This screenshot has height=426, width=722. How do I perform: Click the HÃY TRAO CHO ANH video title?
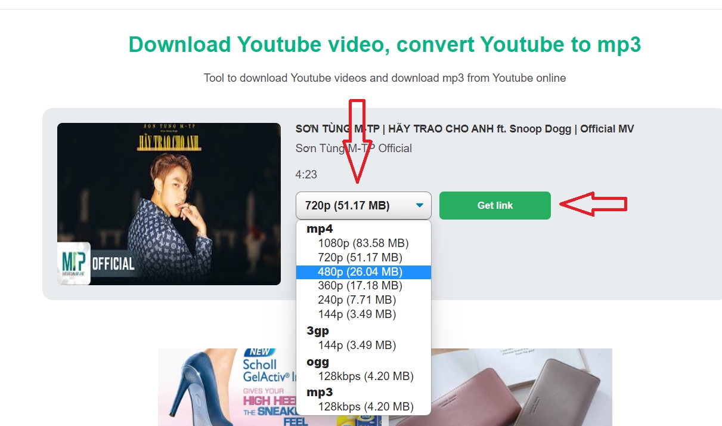(x=464, y=129)
